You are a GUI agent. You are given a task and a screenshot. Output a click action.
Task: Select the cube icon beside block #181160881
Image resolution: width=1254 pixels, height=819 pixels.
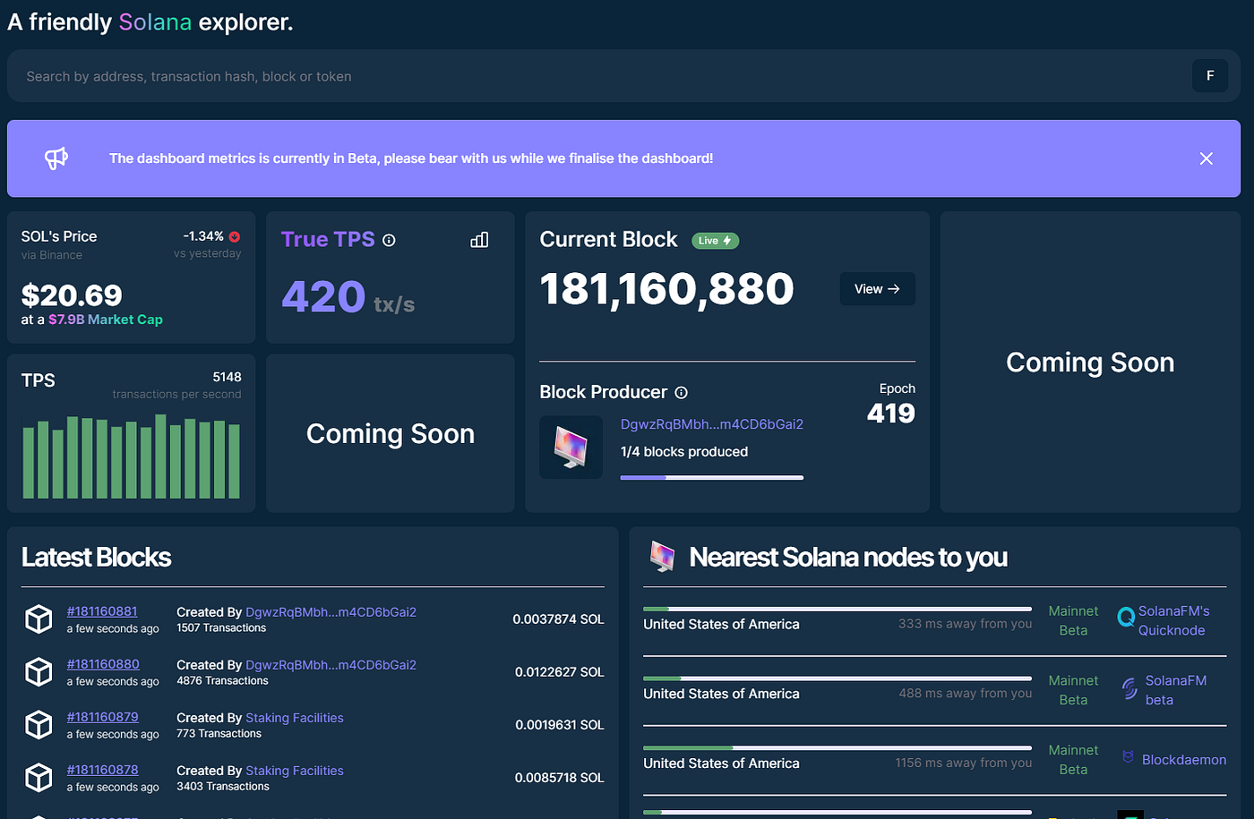(x=39, y=619)
